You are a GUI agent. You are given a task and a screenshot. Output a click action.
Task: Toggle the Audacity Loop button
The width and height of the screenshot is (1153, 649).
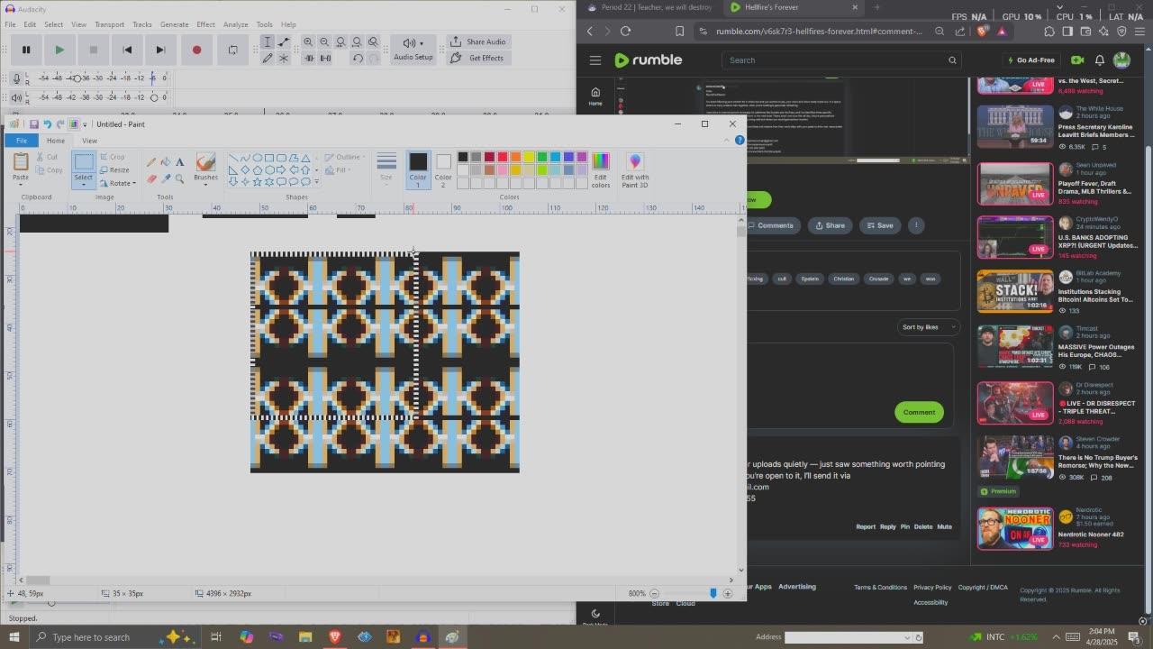click(232, 50)
